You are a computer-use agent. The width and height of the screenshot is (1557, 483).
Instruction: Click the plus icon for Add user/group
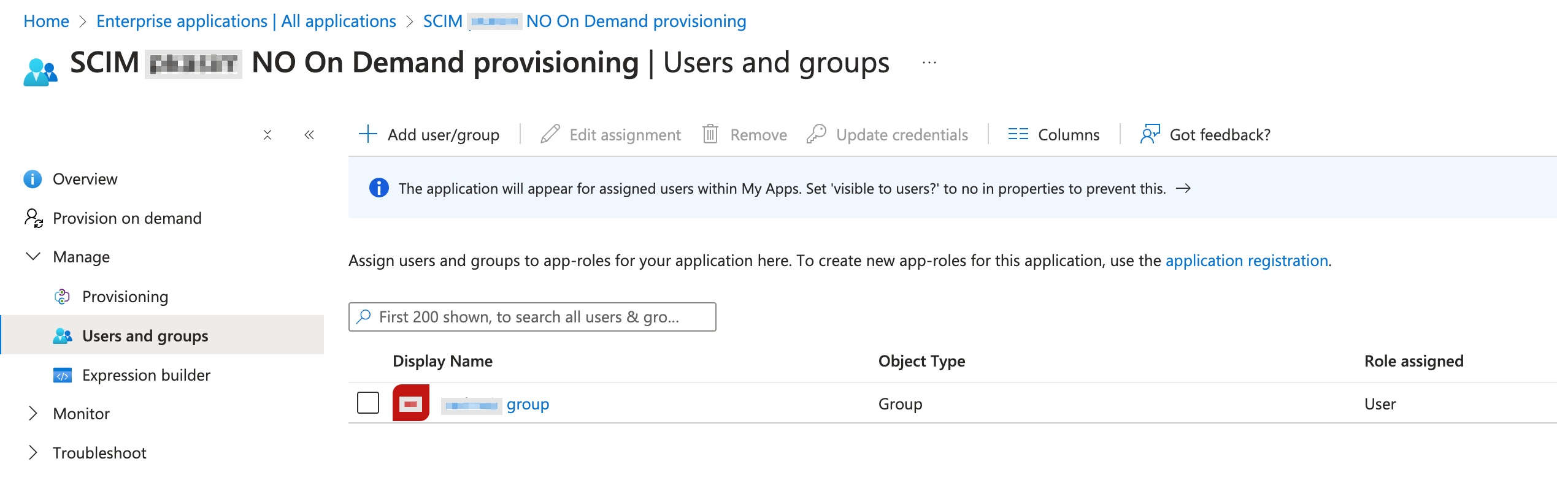pos(368,134)
